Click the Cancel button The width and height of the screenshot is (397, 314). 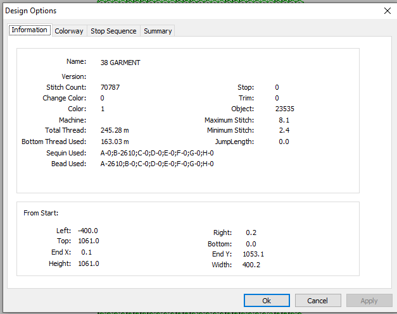click(318, 300)
